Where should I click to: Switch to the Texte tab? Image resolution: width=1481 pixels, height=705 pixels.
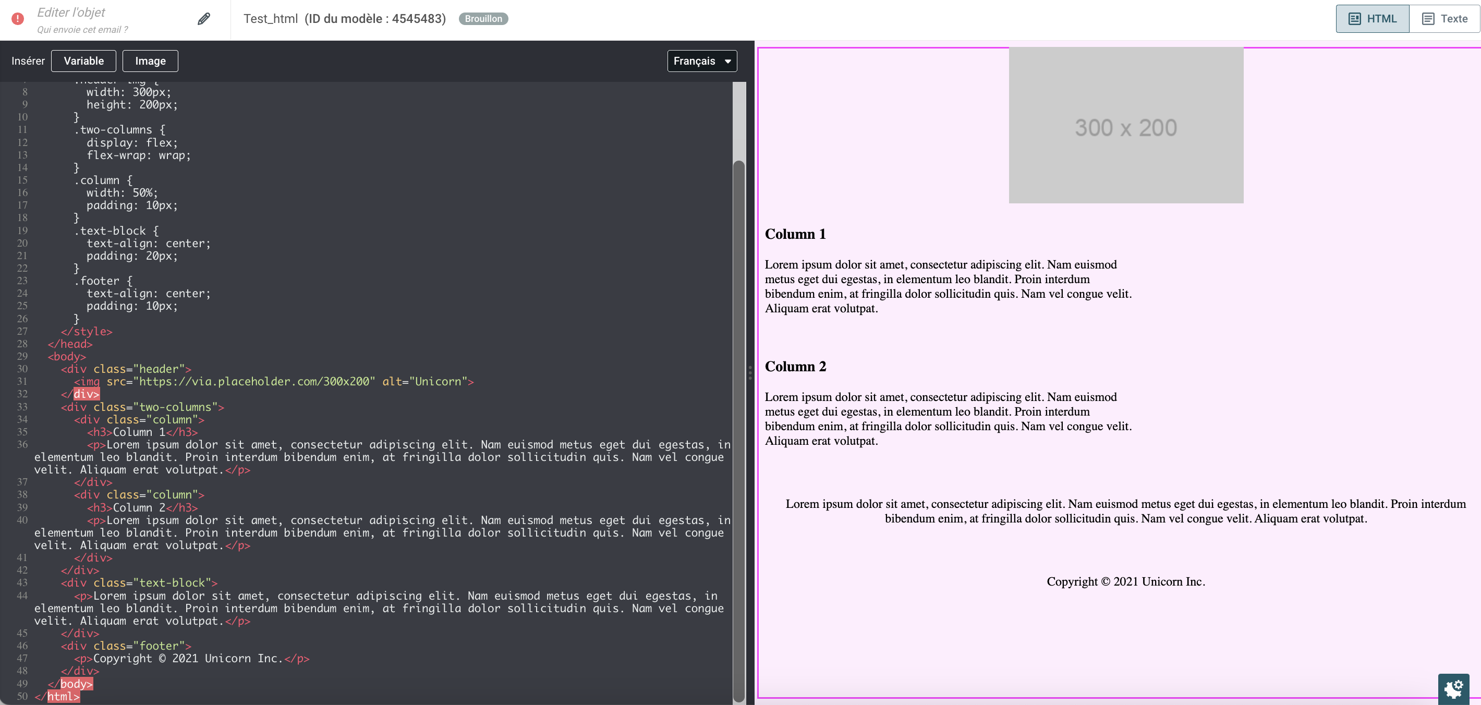[x=1444, y=18]
